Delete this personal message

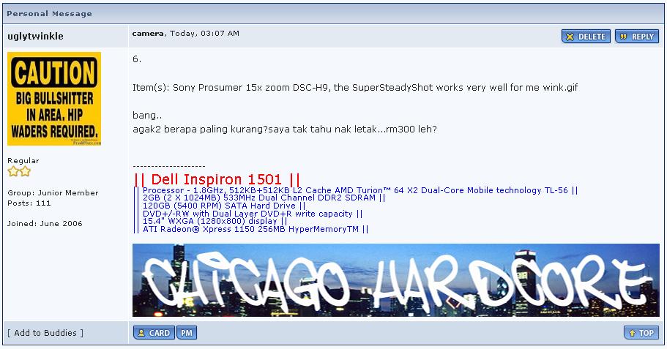pos(586,37)
